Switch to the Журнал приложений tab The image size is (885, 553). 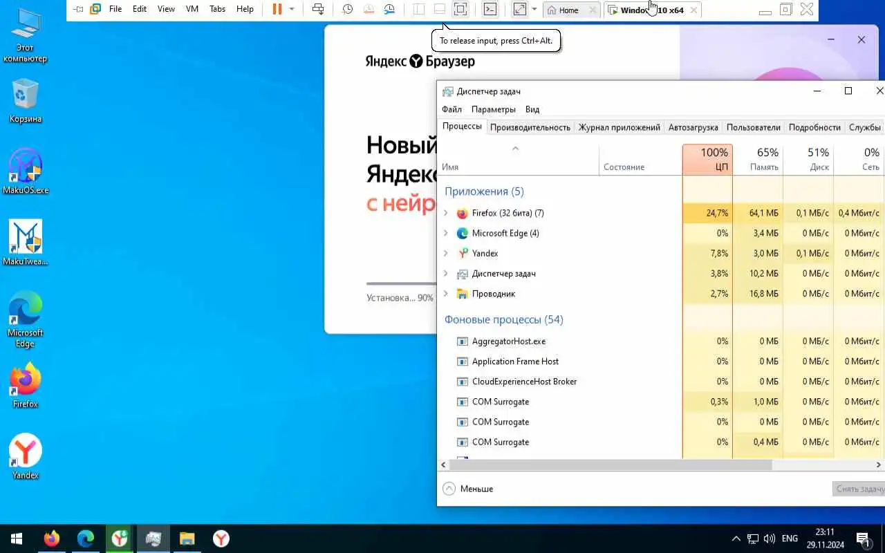point(619,127)
